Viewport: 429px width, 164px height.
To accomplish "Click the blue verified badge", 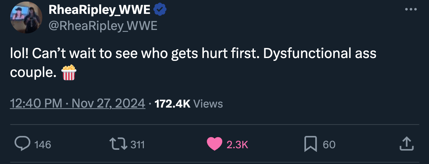I will 160,10.
